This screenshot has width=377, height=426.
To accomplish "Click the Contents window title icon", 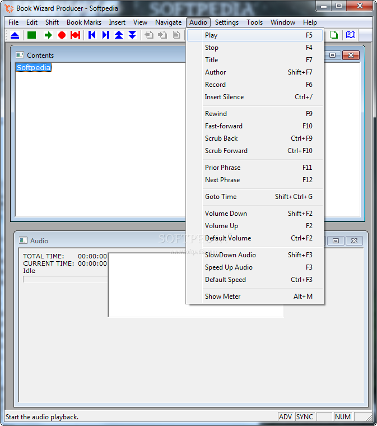I will coord(20,55).
